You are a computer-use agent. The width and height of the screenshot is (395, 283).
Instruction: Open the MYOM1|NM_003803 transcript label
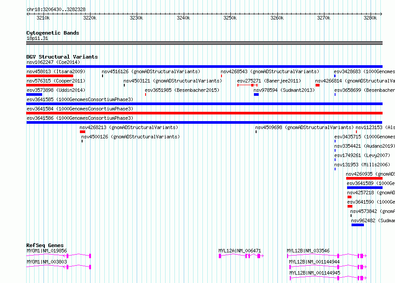click(x=47, y=262)
